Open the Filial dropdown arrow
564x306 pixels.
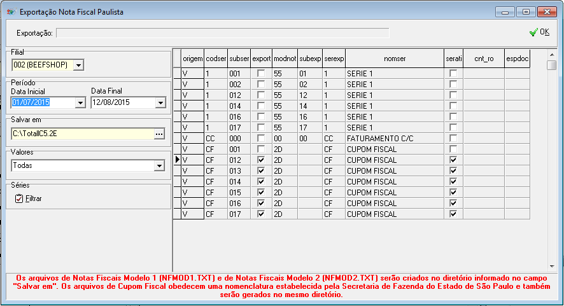pos(78,66)
